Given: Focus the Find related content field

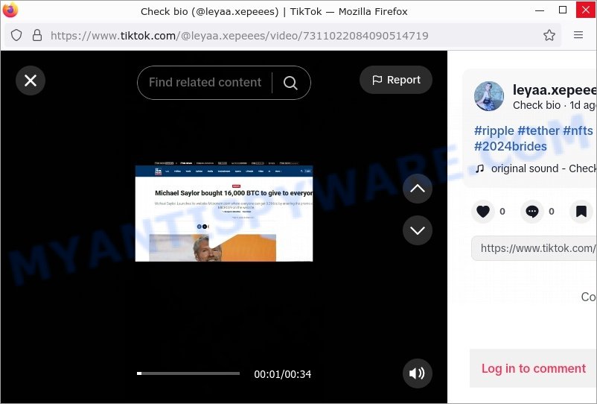Looking at the screenshot, I should click(205, 82).
